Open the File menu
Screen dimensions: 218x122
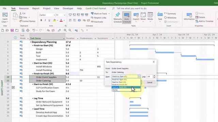click(x=4, y=8)
